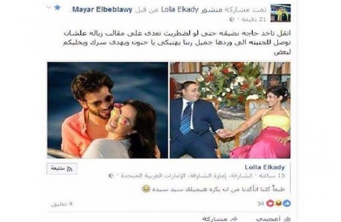Click the RSS icon in follow button
The width and height of the screenshot is (341, 222).
pyautogui.click(x=70, y=169)
